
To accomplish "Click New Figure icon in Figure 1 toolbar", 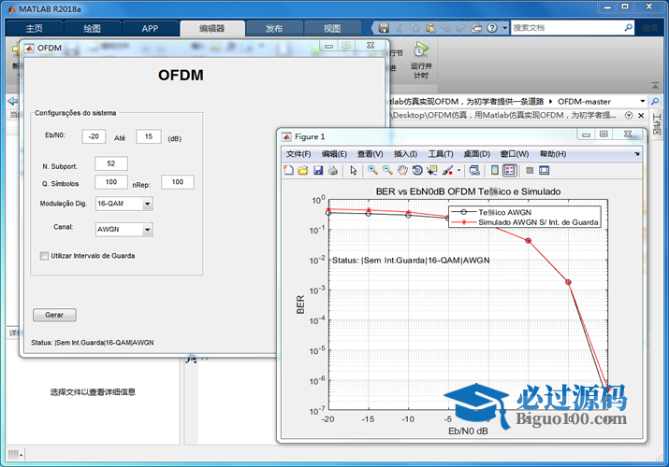I will tap(288, 170).
